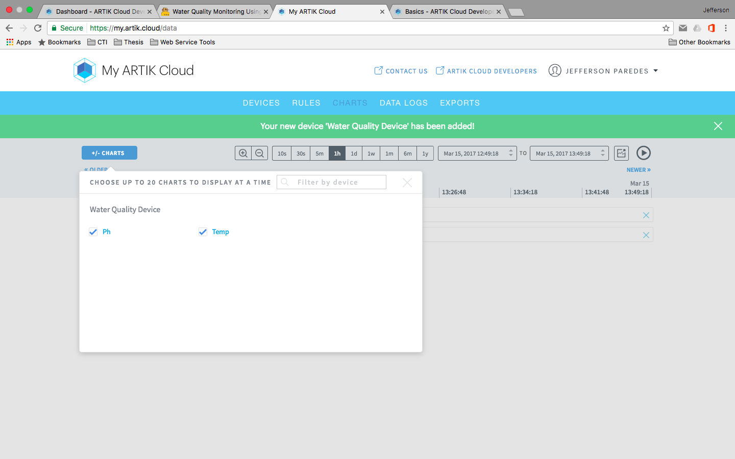Select the 1h time range
Image resolution: width=735 pixels, height=459 pixels.
(x=337, y=153)
